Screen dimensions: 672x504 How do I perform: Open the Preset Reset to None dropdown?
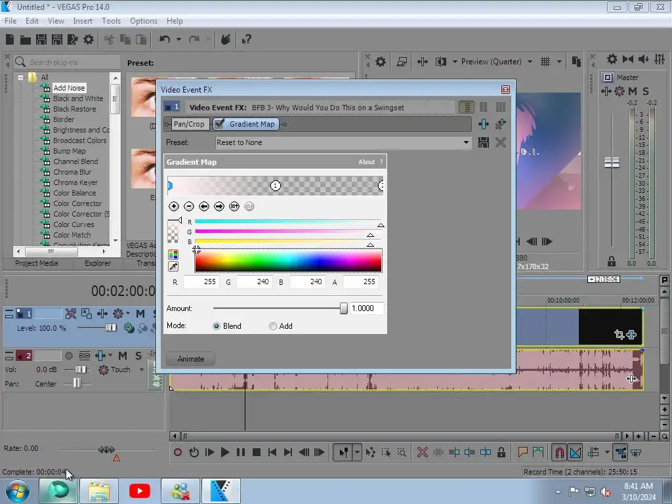tap(466, 142)
